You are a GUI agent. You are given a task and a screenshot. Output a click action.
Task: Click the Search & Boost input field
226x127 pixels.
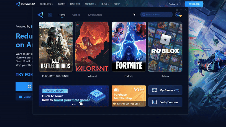point(157,15)
